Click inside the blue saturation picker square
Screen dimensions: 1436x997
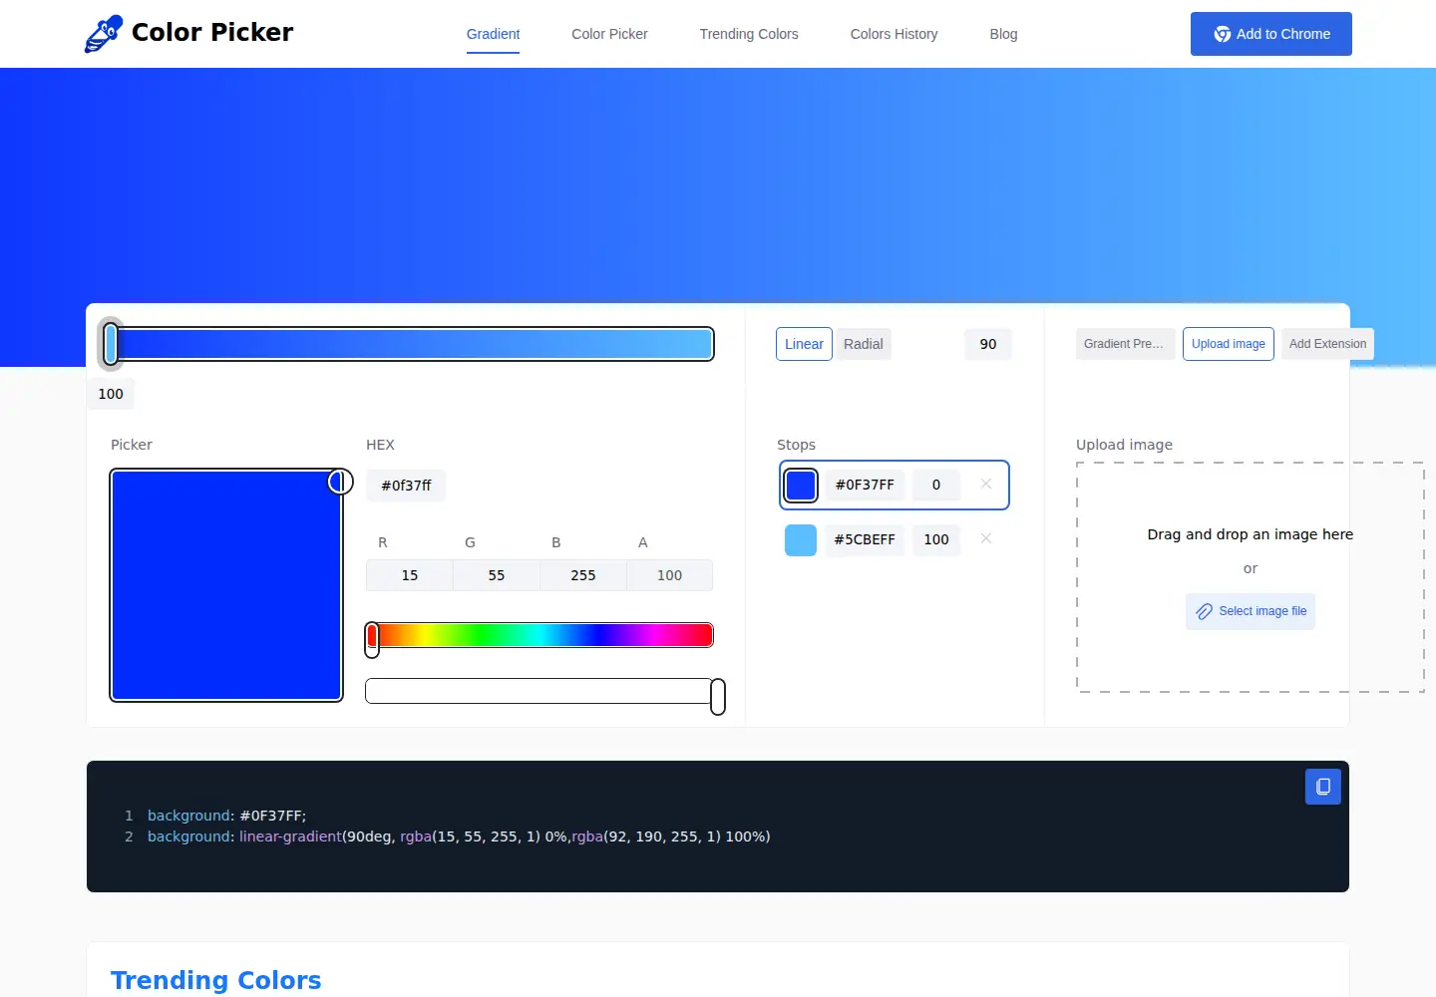coord(226,585)
